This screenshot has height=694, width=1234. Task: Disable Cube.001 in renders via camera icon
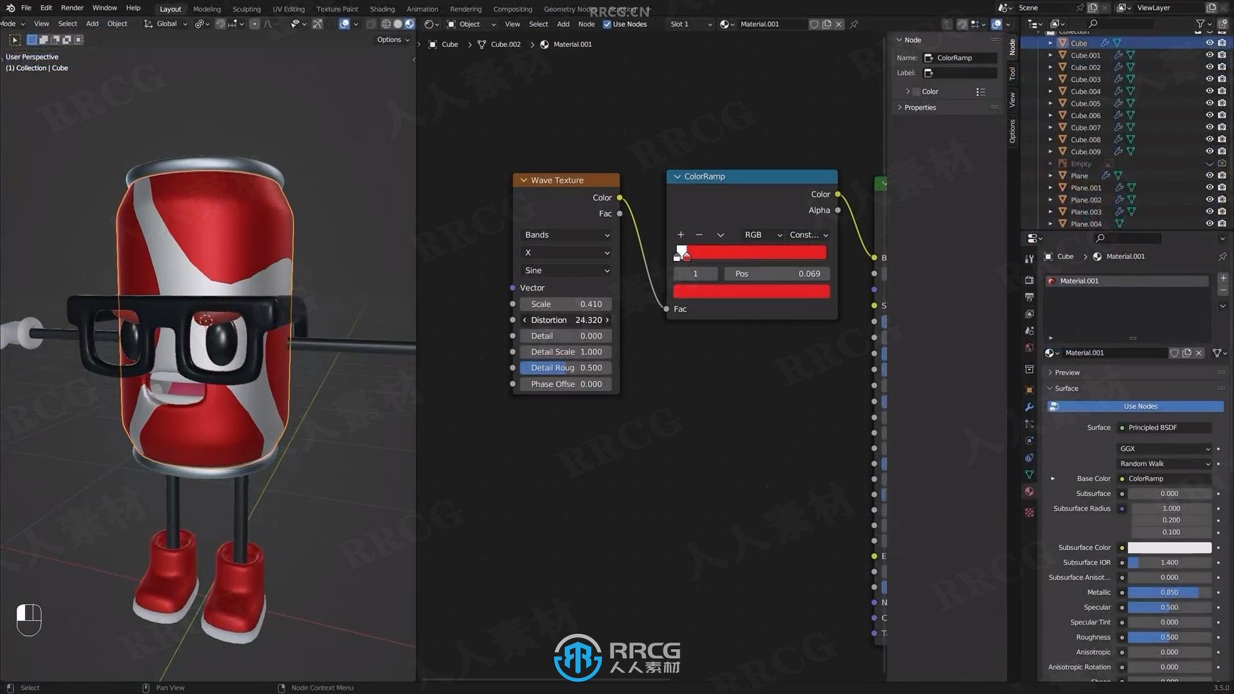click(x=1222, y=55)
